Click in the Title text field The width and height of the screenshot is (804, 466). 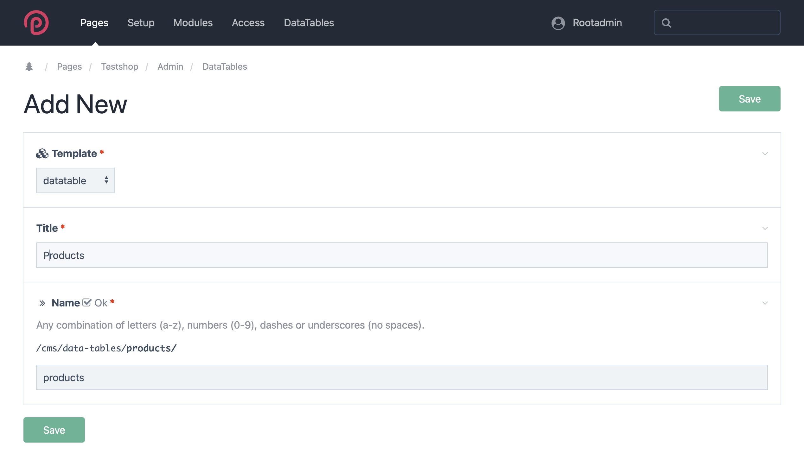click(x=402, y=255)
